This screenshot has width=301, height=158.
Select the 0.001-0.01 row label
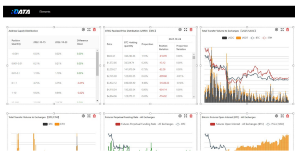(17, 63)
